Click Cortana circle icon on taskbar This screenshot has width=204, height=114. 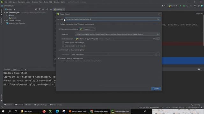pos(16,111)
